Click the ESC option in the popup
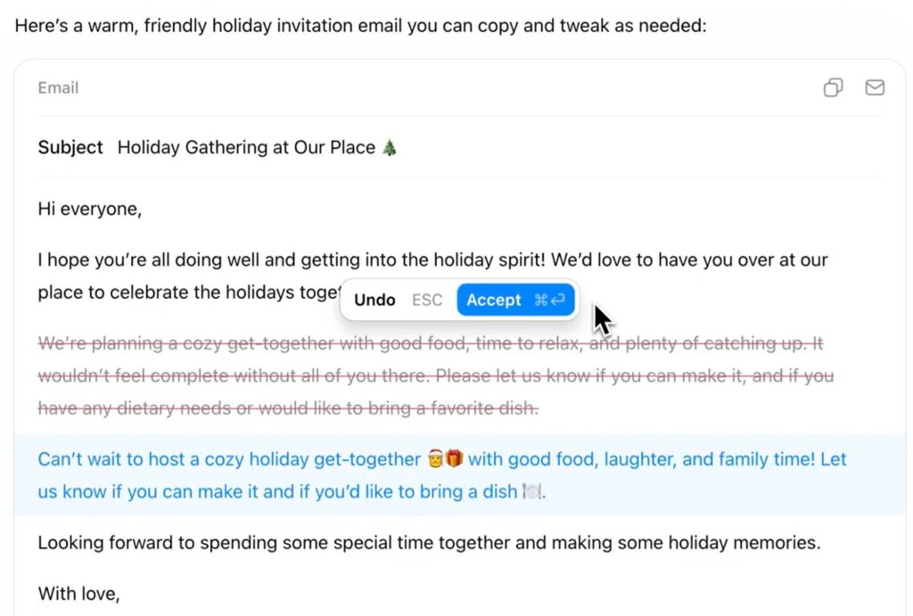 coord(427,300)
